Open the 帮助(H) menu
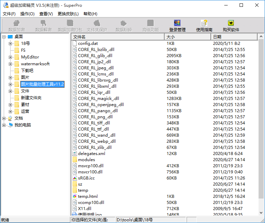The height and width of the screenshot is (223, 265). click(90, 14)
